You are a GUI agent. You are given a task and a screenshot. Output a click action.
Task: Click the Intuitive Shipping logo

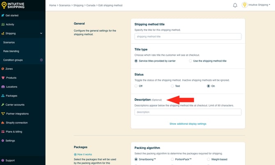(x=13, y=5)
